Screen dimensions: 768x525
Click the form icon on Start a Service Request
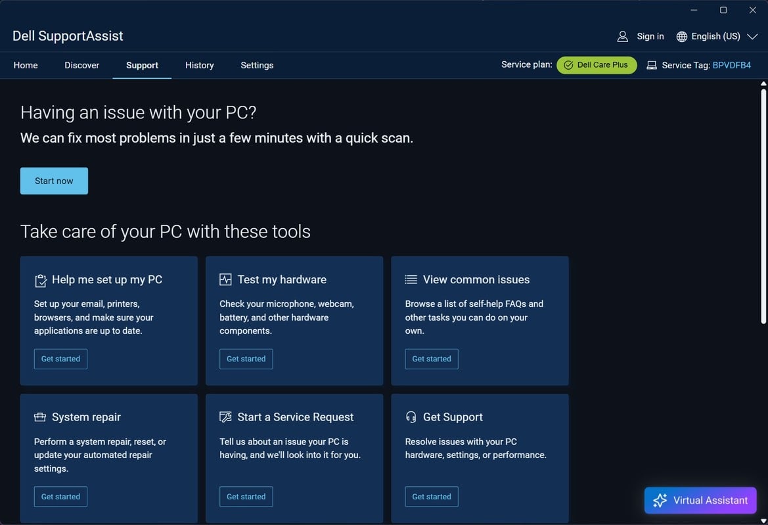[225, 417]
